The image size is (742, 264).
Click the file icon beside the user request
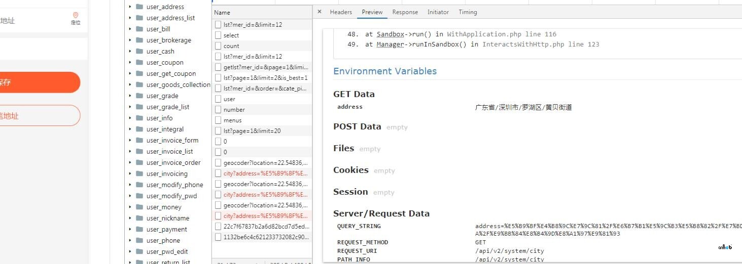click(218, 99)
